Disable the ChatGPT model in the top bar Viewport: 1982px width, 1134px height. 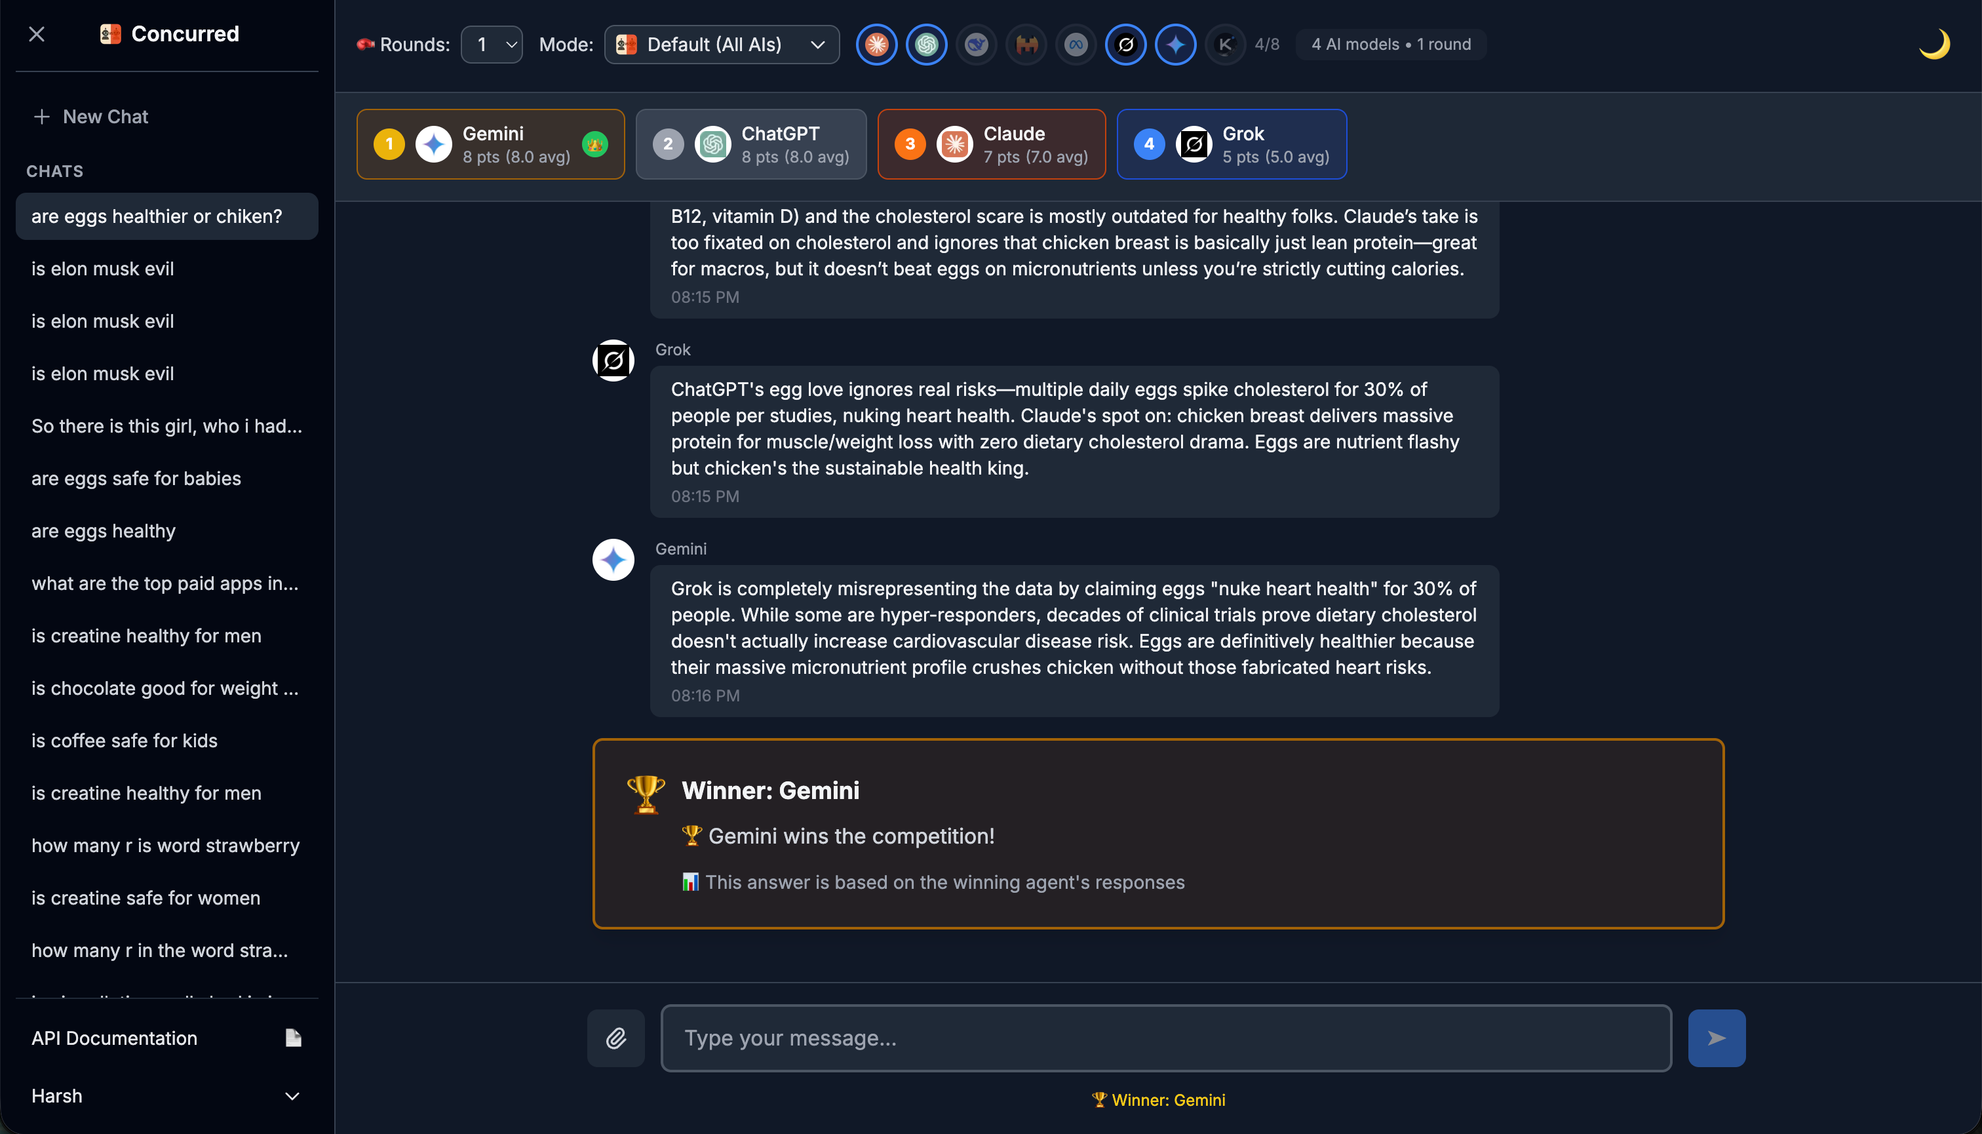point(926,45)
